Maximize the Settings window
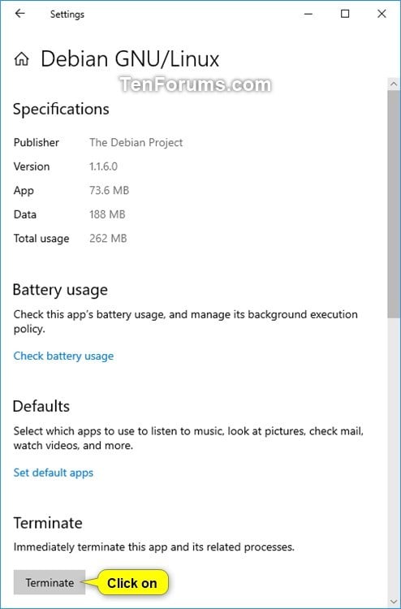The height and width of the screenshot is (609, 401). [345, 14]
